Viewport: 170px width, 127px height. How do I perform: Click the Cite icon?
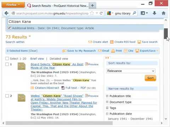tap(126, 51)
